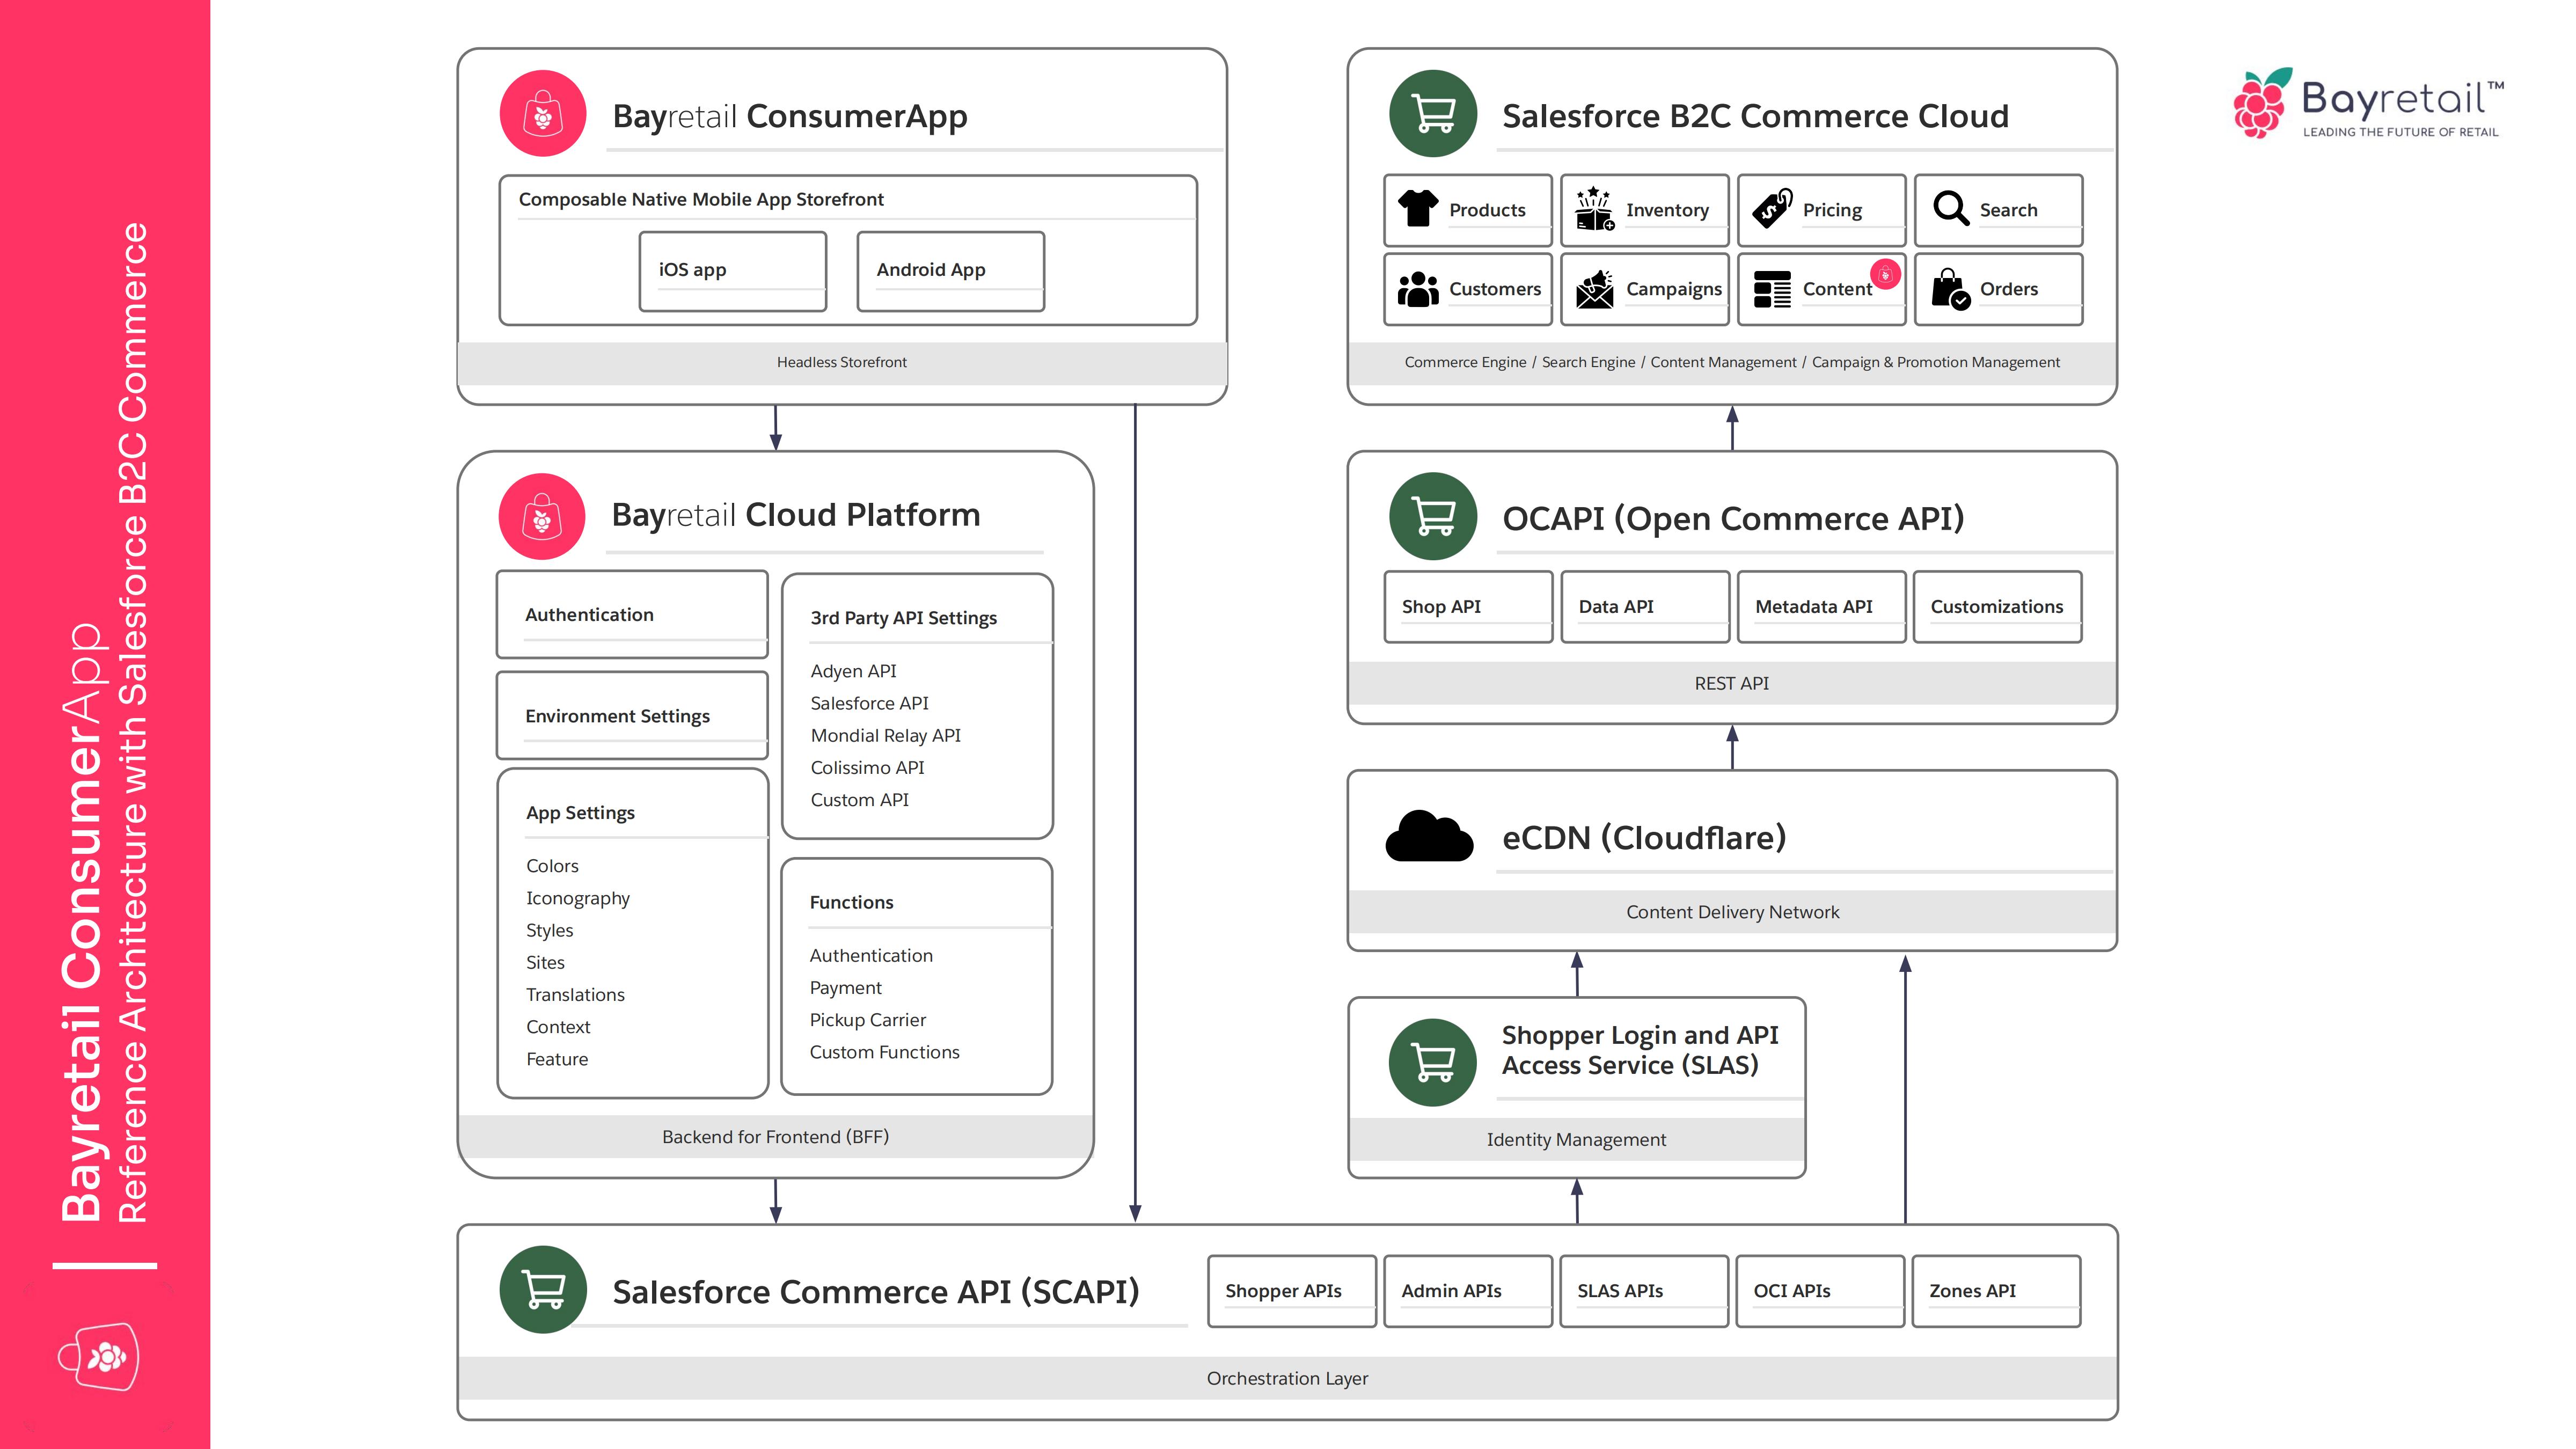
Task: Click Colors under App Settings
Action: click(552, 865)
